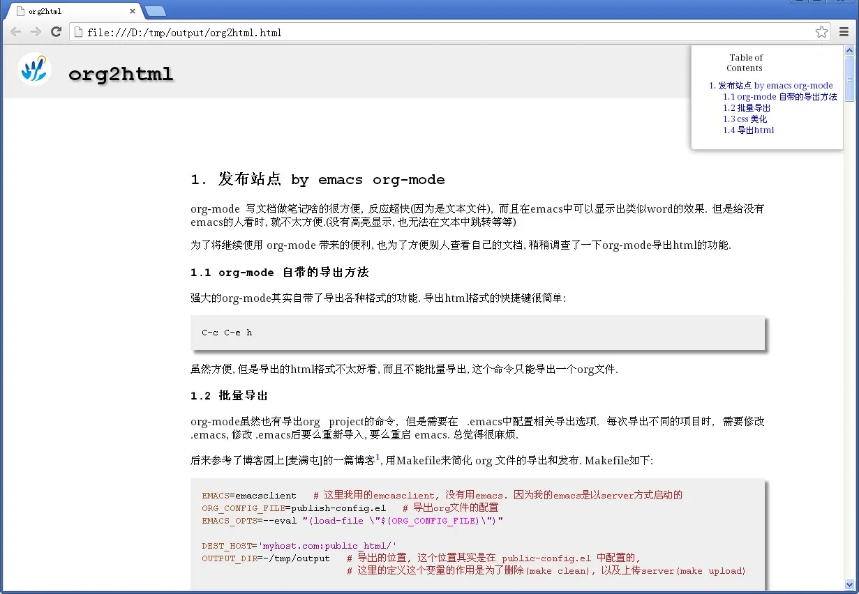This screenshot has width=859, height=594.
Task: Click the paragraph beginning 为了将继续使用 org-mode
Action: [461, 245]
